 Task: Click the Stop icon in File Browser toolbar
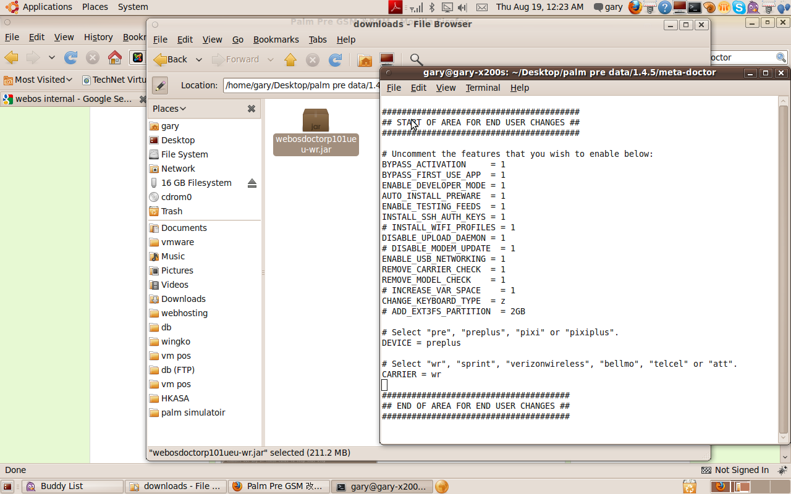313,60
